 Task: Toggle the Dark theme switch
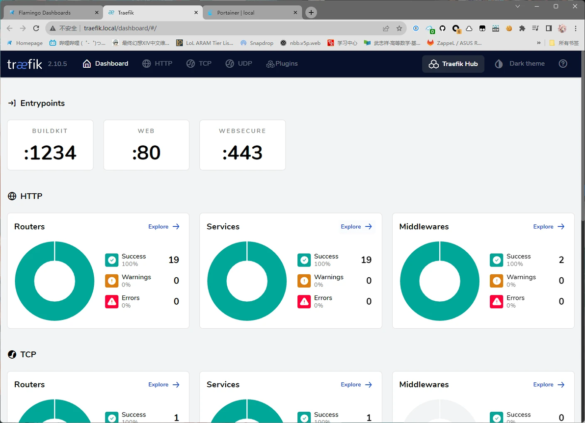[520, 64]
